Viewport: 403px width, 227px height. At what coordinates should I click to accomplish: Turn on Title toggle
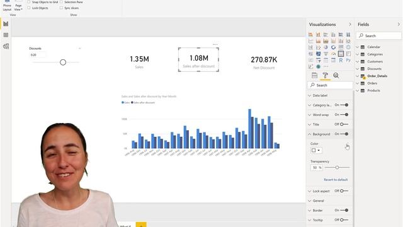[x=344, y=124]
